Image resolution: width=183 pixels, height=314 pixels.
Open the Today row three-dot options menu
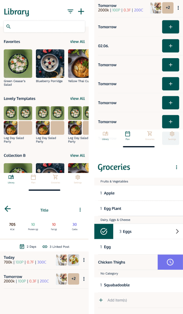click(84, 260)
